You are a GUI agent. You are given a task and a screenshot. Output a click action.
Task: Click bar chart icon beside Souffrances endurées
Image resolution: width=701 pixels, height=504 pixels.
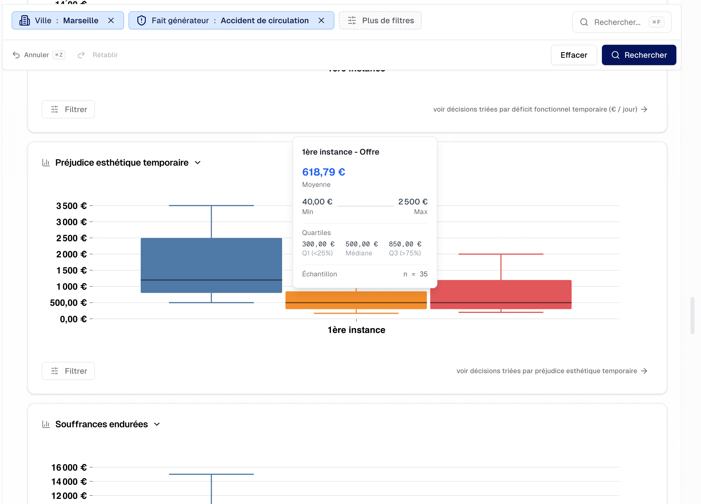click(x=46, y=424)
